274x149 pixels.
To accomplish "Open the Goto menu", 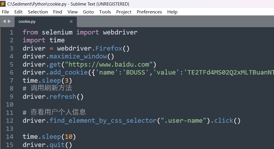I will [x=88, y=12].
